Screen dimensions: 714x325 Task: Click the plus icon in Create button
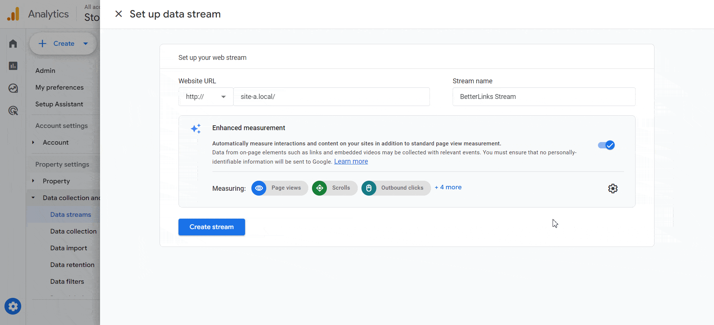[42, 44]
